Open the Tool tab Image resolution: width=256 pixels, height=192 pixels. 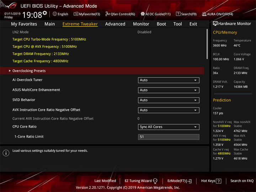click(178, 24)
